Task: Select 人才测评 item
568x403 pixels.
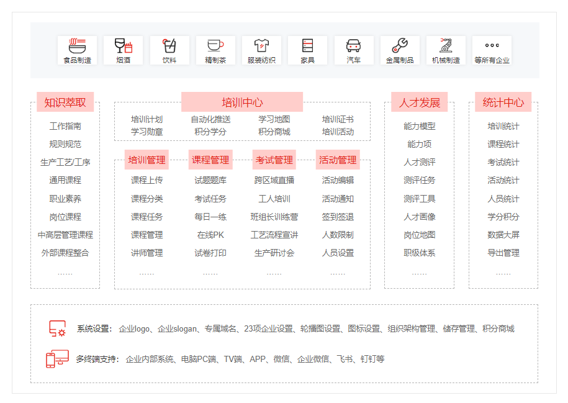Action: point(420,162)
